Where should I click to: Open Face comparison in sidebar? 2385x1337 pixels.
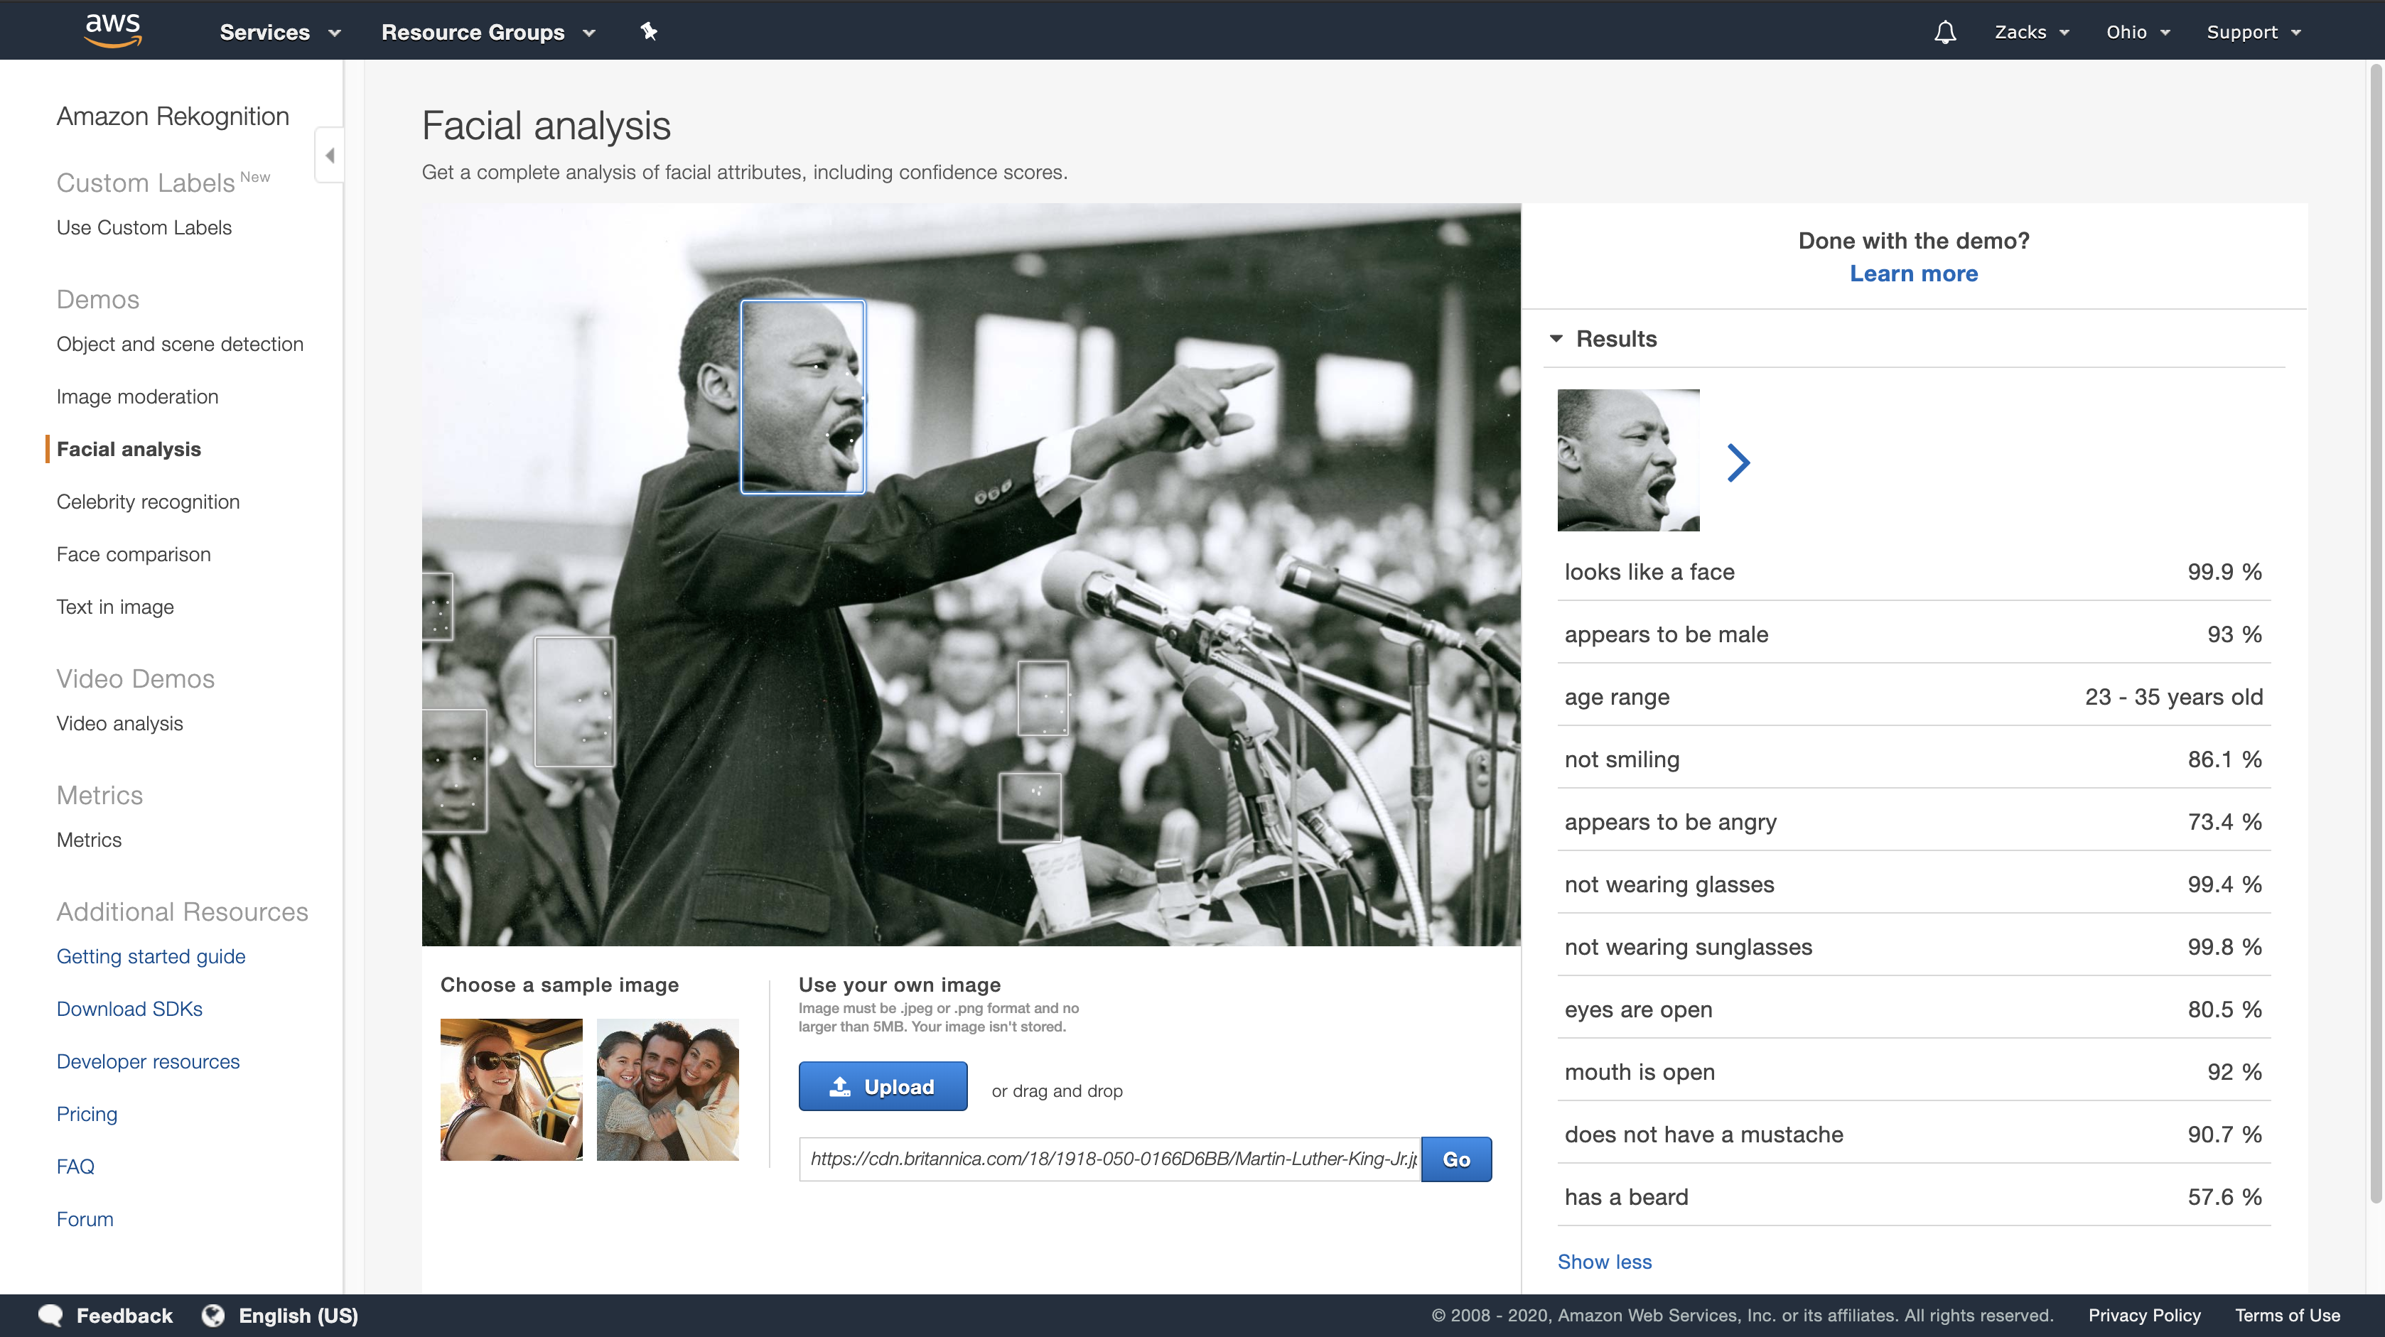(134, 554)
